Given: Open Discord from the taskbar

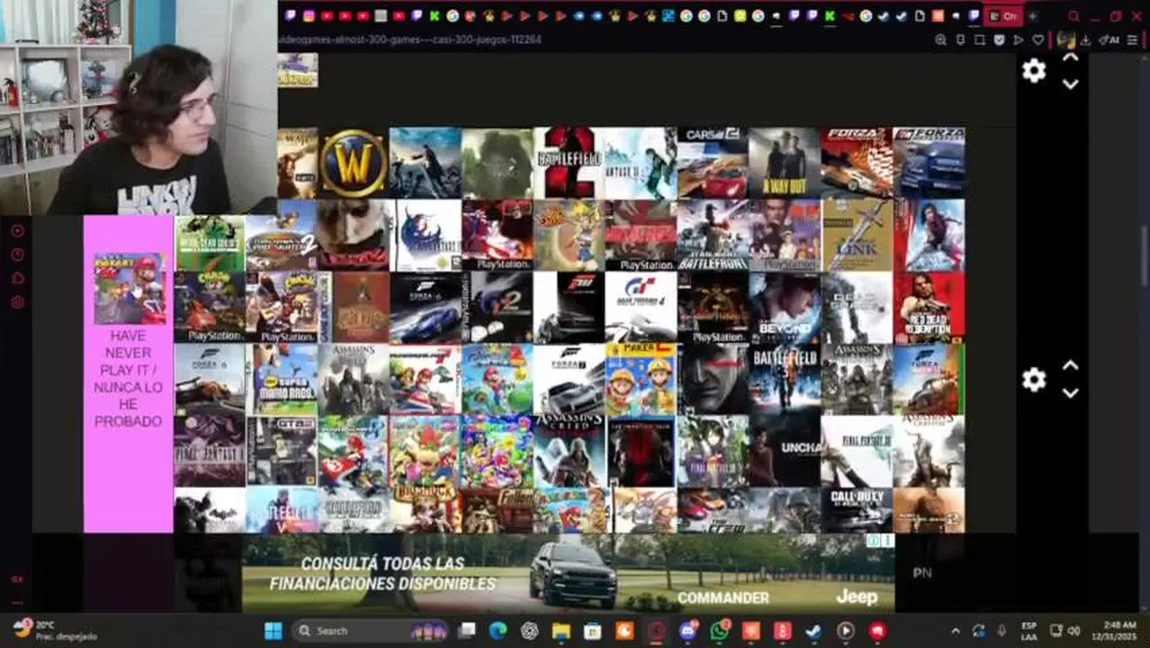Looking at the screenshot, I should pyautogui.click(x=688, y=631).
